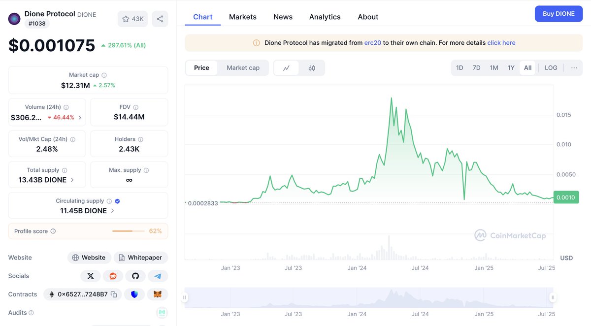The height and width of the screenshot is (326, 591).
Task: Click the shield security icon for contract
Action: pos(134,294)
